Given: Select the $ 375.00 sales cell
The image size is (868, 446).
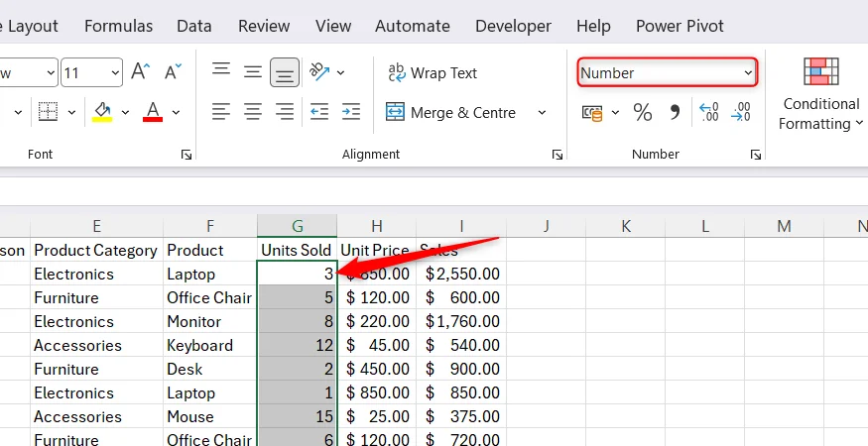Looking at the screenshot, I should (x=461, y=416).
